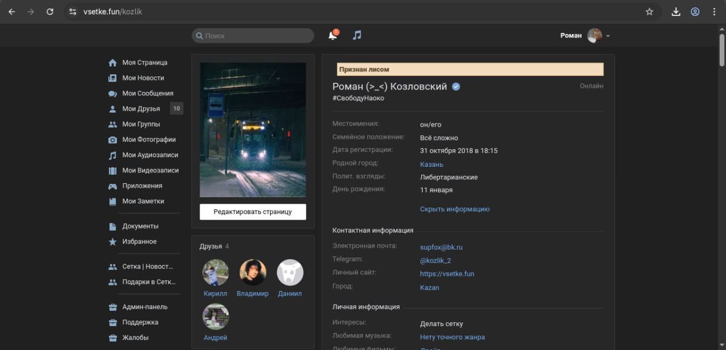This screenshot has width=726, height=350.
Task: Open notifications bell icon
Action: [x=332, y=36]
